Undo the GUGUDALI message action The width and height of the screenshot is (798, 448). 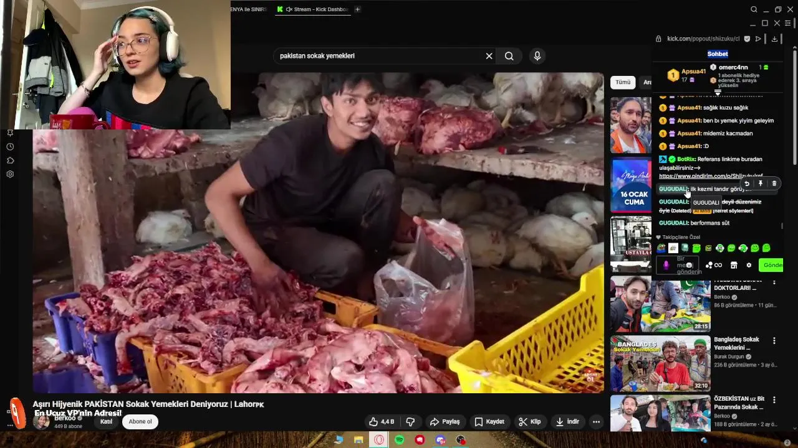[747, 184]
